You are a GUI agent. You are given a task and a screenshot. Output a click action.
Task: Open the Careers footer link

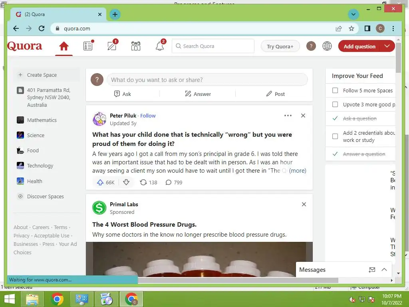pyautogui.click(x=41, y=227)
